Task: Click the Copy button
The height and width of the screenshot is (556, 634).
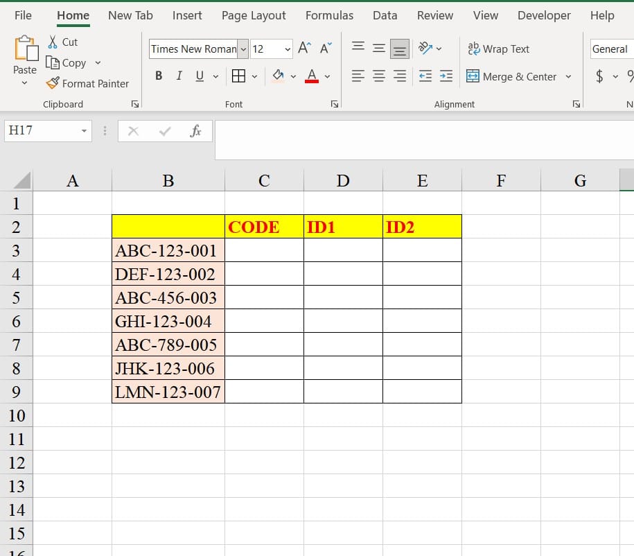Action: [x=67, y=62]
